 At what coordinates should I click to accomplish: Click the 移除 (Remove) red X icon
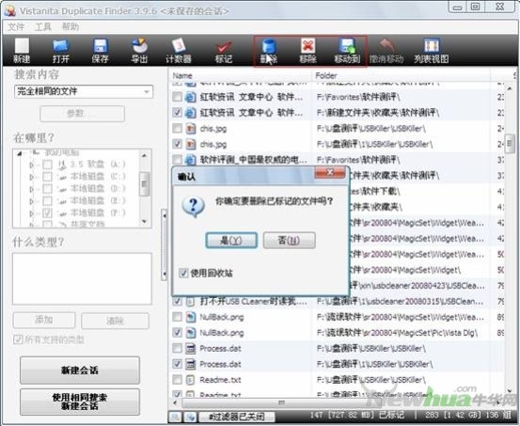307,51
